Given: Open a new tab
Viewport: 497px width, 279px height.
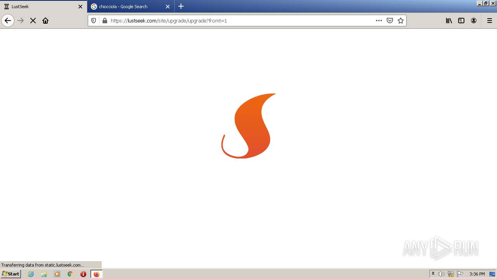Looking at the screenshot, I should click(x=181, y=6).
